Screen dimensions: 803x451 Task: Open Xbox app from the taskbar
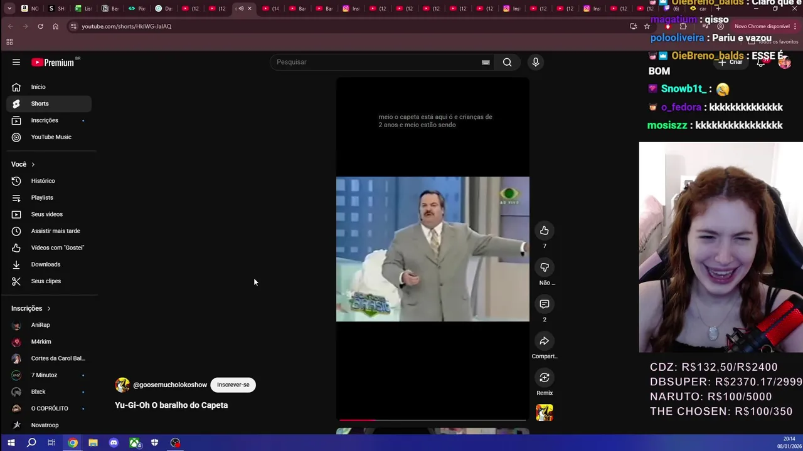click(x=134, y=443)
